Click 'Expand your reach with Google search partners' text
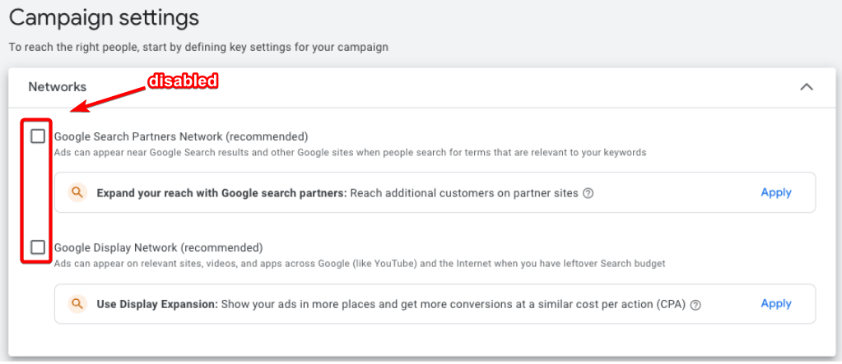 point(221,193)
